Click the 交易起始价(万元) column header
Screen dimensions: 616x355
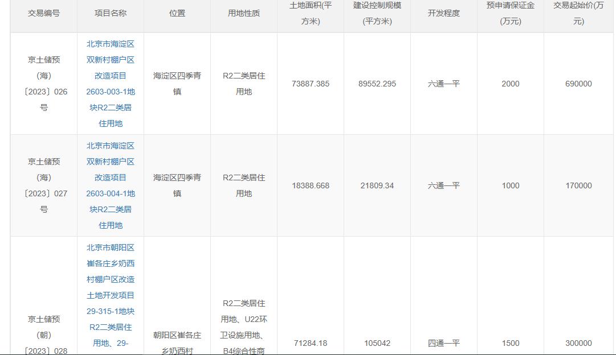pyautogui.click(x=580, y=15)
